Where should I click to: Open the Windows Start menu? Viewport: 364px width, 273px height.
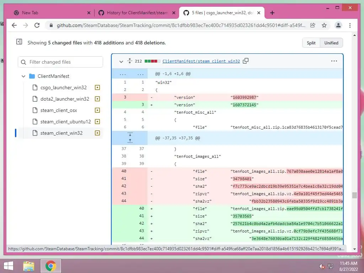[x=9, y=266]
